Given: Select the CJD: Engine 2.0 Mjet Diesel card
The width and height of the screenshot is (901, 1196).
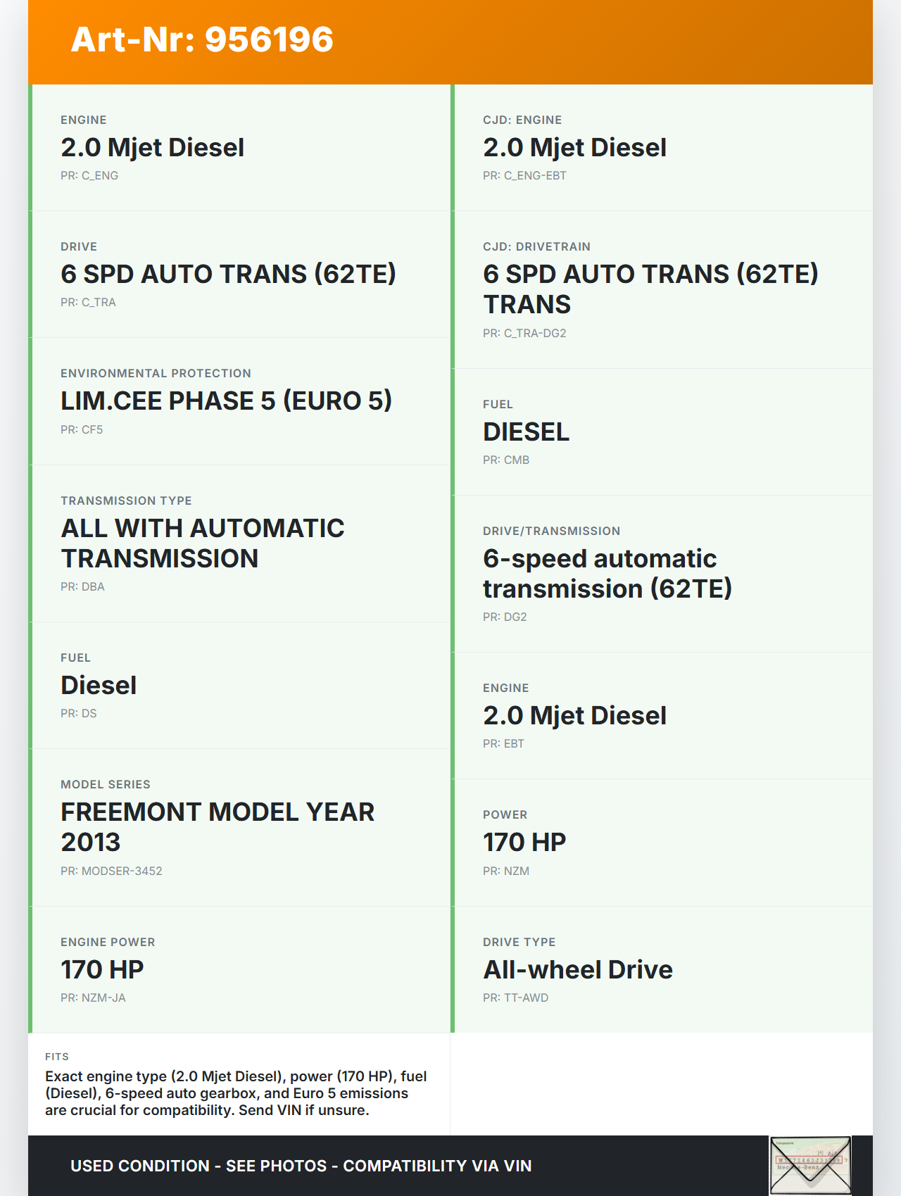Looking at the screenshot, I should (662, 148).
